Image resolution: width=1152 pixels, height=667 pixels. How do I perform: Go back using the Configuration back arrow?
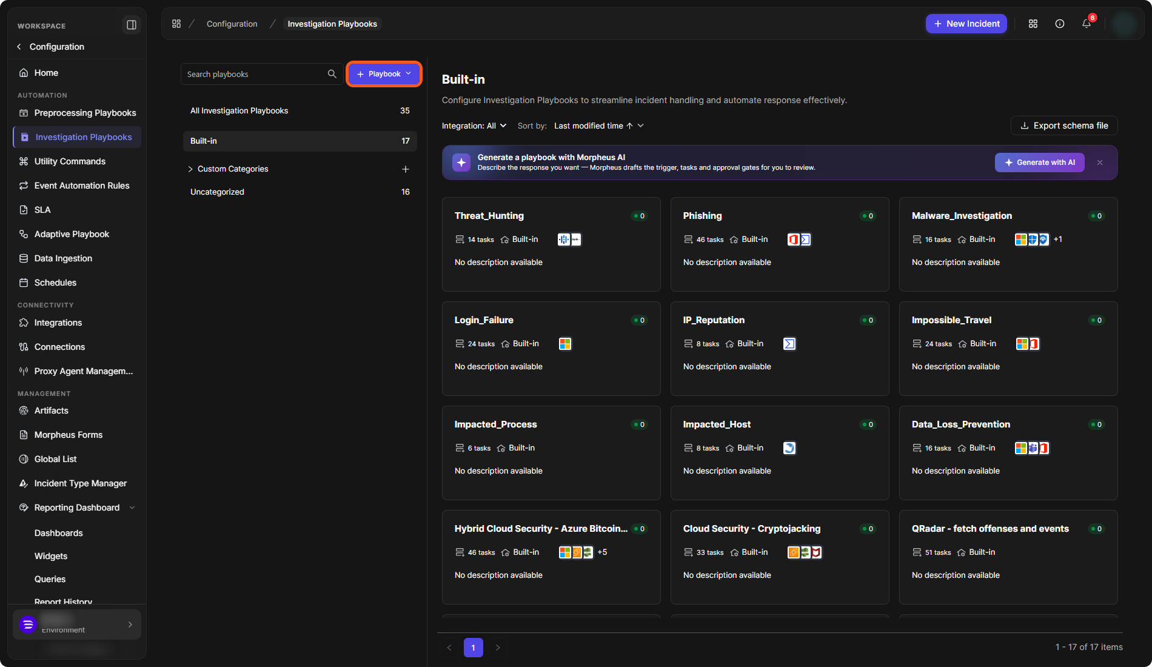[x=19, y=47]
